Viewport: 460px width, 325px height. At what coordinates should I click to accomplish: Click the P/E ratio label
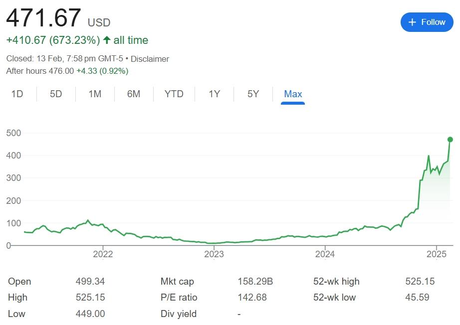pos(179,298)
